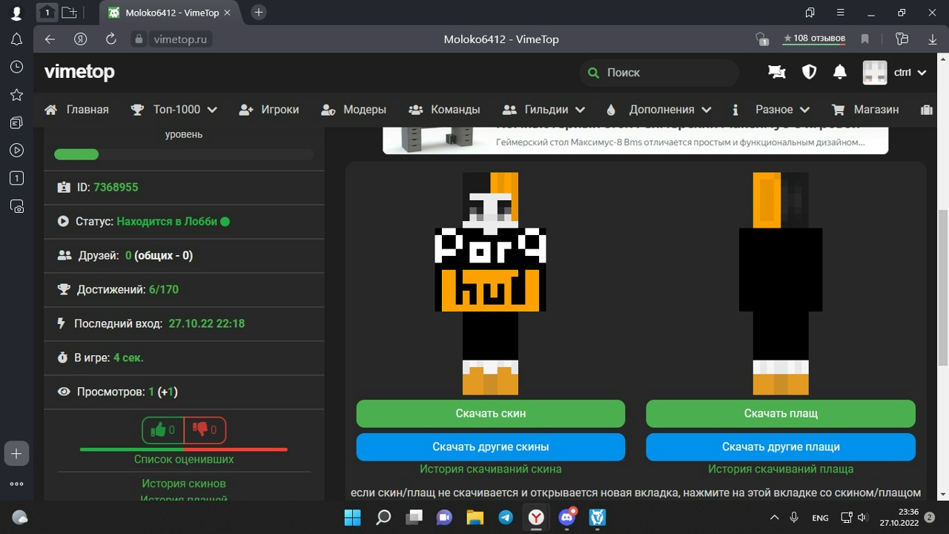
Task: Open Telegram from the taskbar
Action: pos(506,517)
